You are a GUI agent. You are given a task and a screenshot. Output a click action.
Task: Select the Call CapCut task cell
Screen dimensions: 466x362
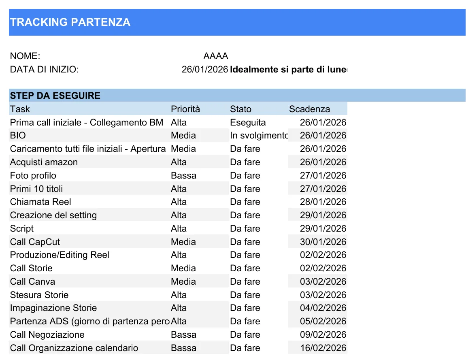point(89,242)
